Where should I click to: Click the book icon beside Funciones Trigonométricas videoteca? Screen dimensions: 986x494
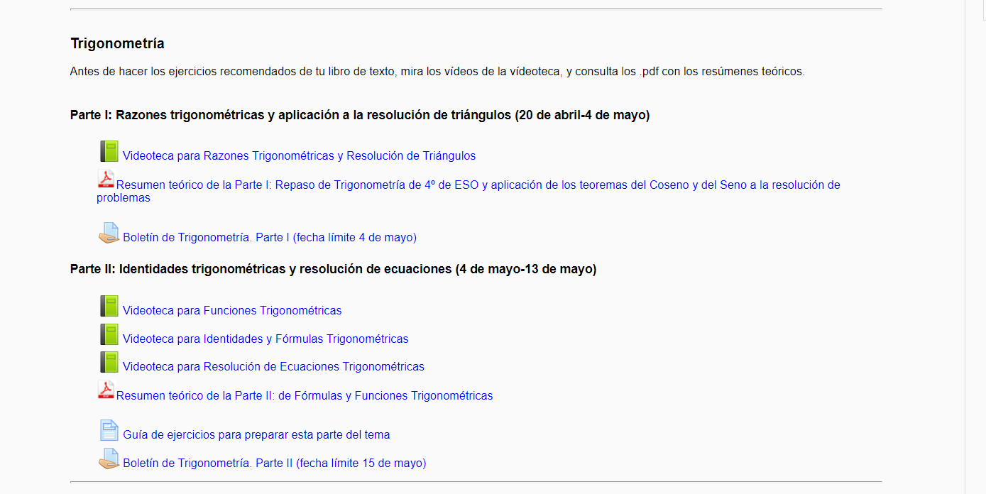click(109, 306)
